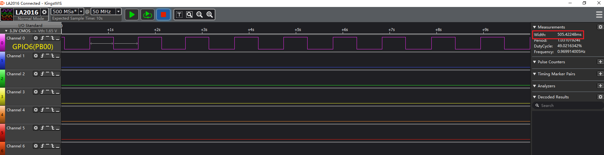This screenshot has height=155, width=604.
Task: Collapse the Timing Marker Pairs section
Action: (x=535, y=74)
